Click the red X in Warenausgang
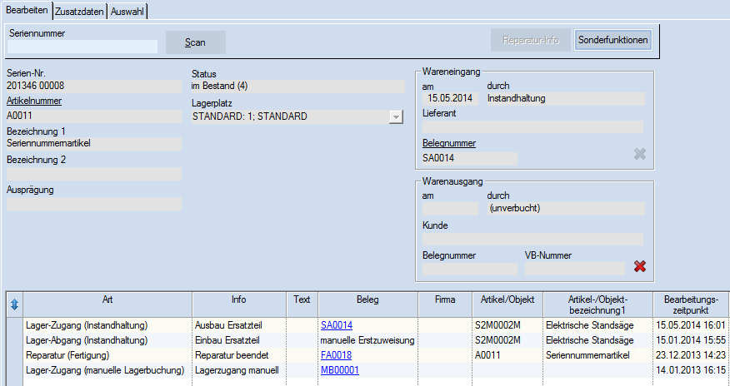The width and height of the screenshot is (730, 386). point(639,266)
